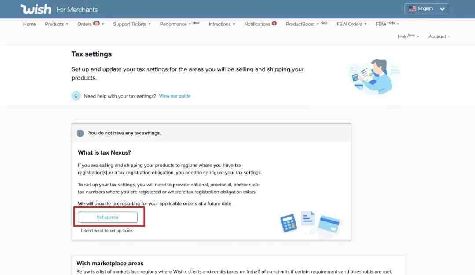Open the Help menu

click(408, 36)
